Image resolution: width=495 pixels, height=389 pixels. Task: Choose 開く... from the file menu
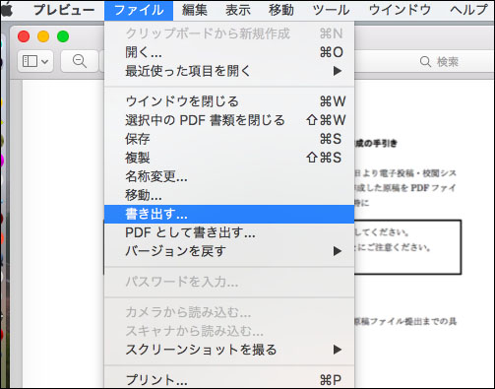coord(229,52)
